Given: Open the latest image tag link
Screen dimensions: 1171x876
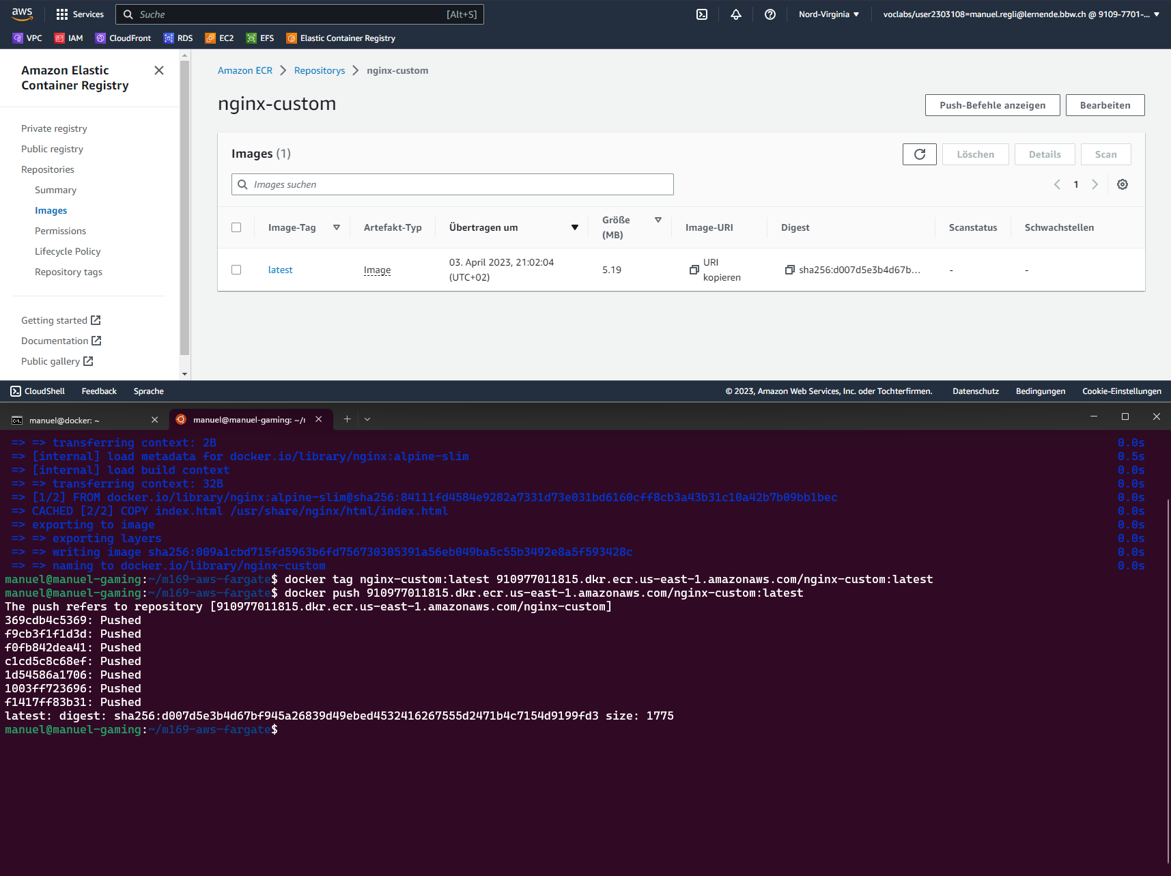Looking at the screenshot, I should coord(280,270).
